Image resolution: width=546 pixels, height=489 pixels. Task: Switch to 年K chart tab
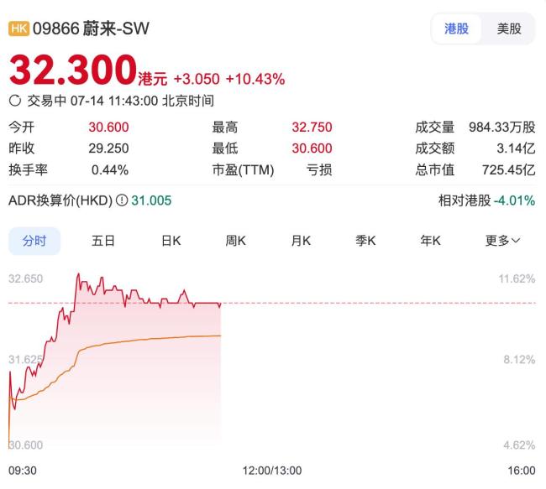pyautogui.click(x=431, y=241)
